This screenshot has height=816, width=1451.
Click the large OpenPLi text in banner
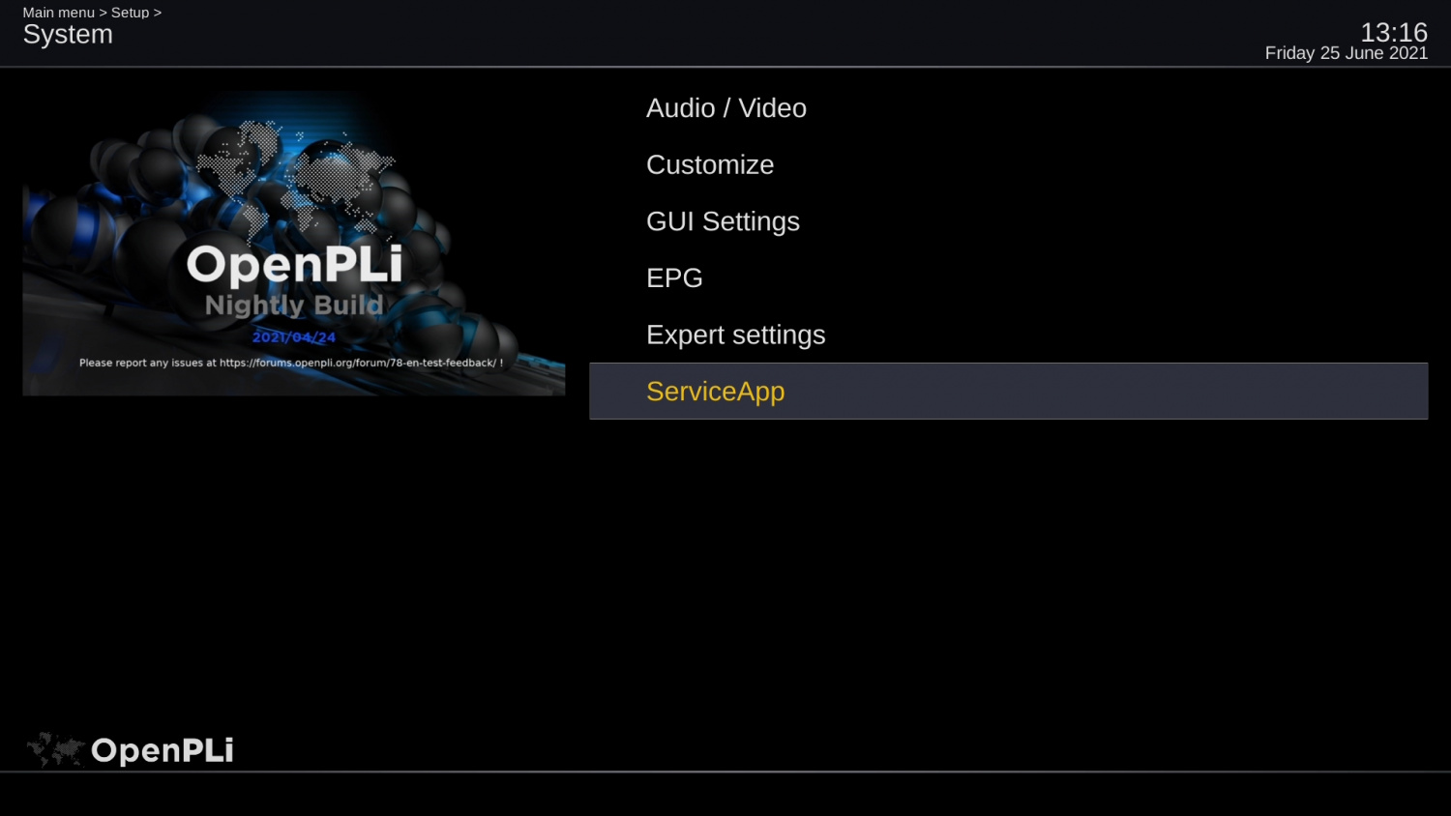click(x=294, y=264)
